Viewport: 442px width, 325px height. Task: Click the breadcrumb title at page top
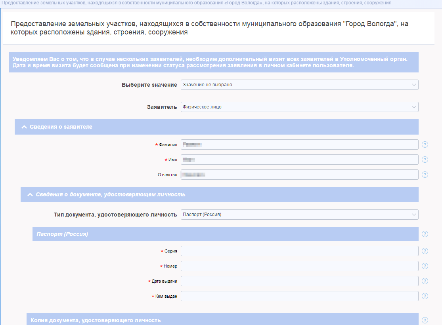click(x=197, y=3)
